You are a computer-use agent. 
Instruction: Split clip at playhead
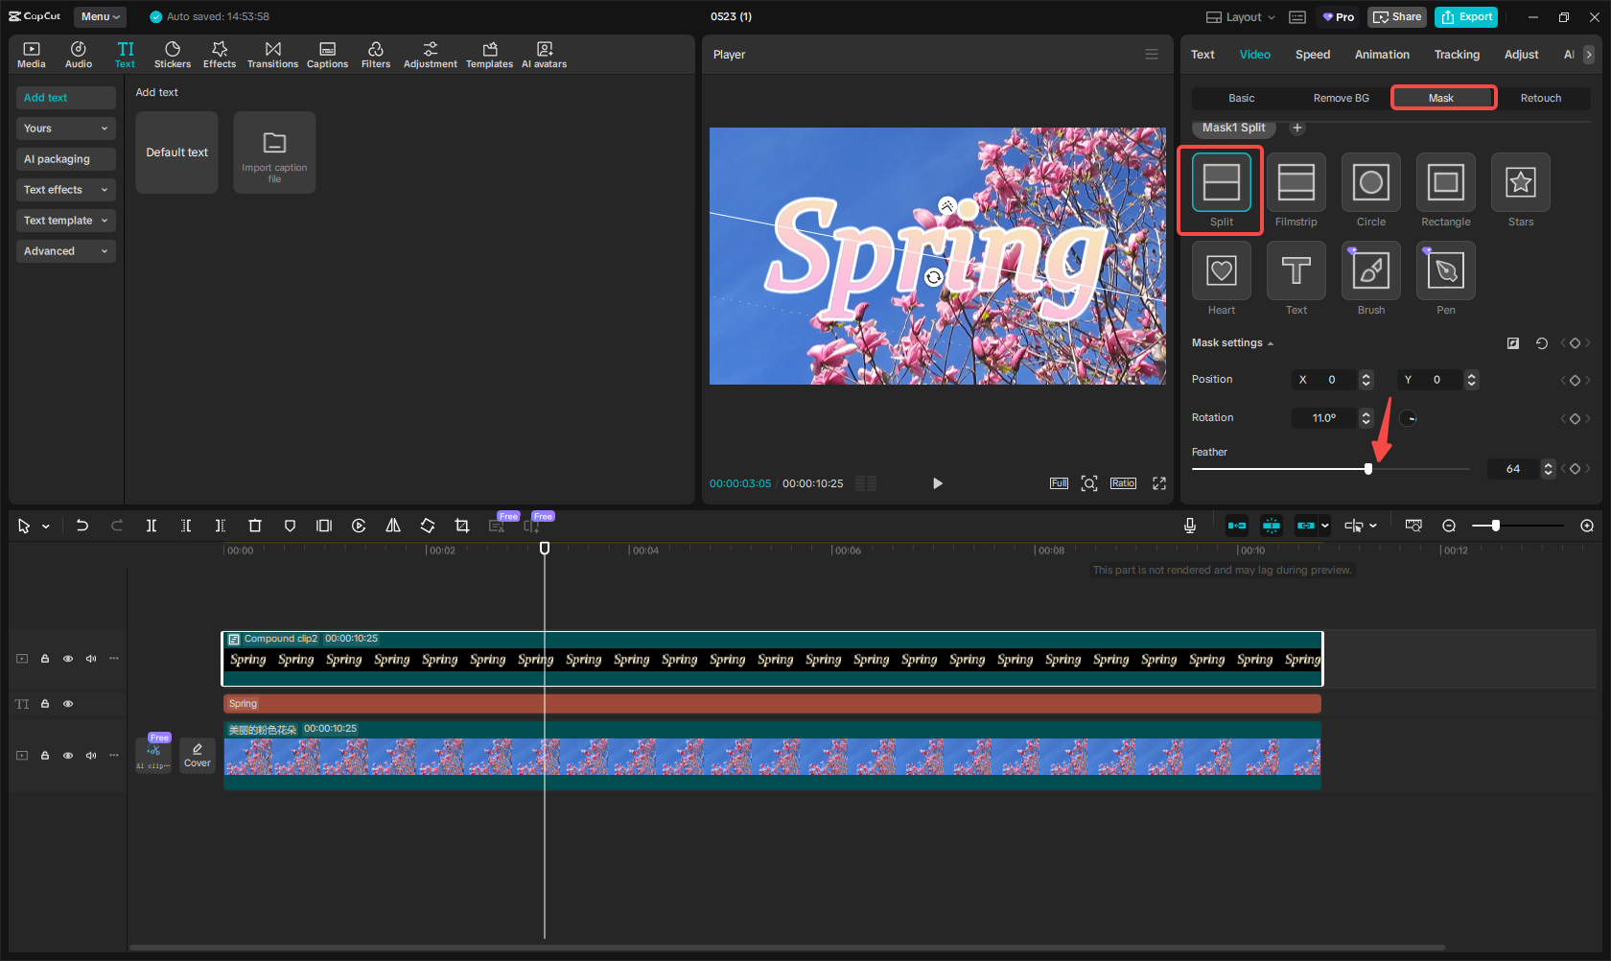click(x=152, y=526)
